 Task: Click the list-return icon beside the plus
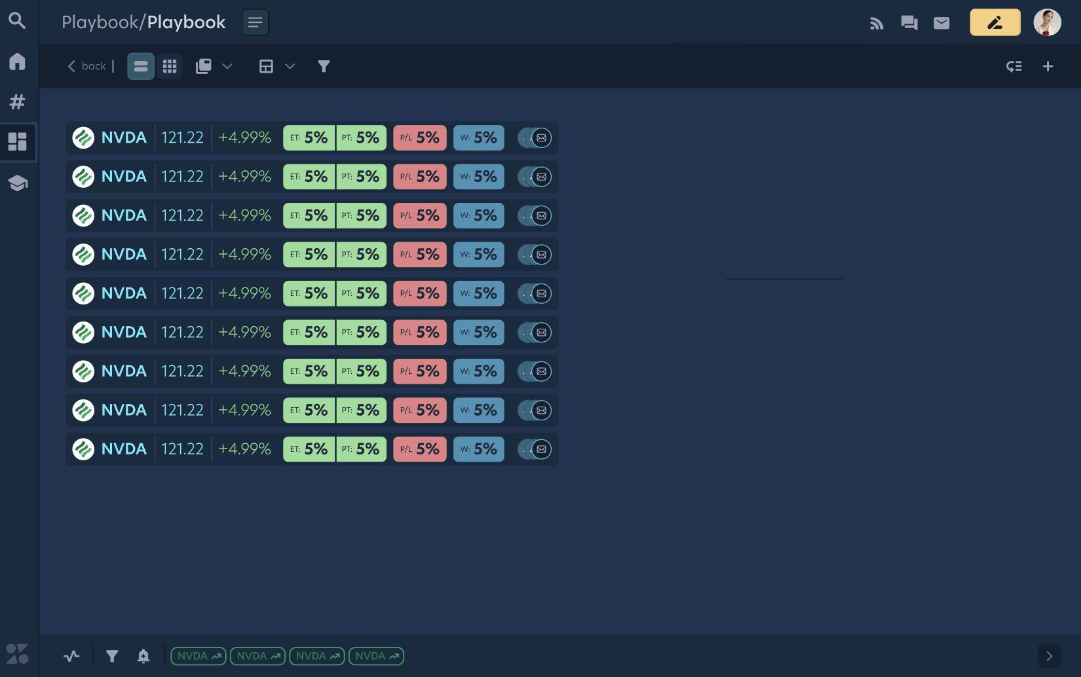tap(1014, 66)
